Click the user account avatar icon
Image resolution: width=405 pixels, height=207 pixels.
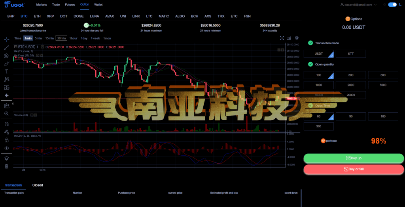342,5
